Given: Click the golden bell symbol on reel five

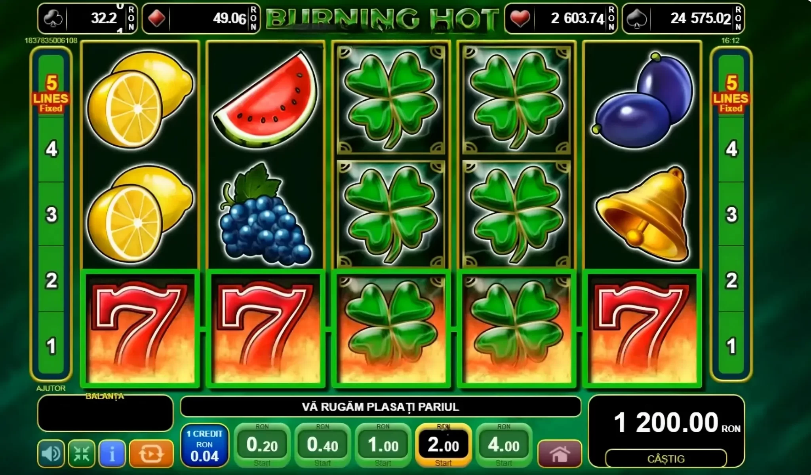Looking at the screenshot, I should pyautogui.click(x=642, y=214).
